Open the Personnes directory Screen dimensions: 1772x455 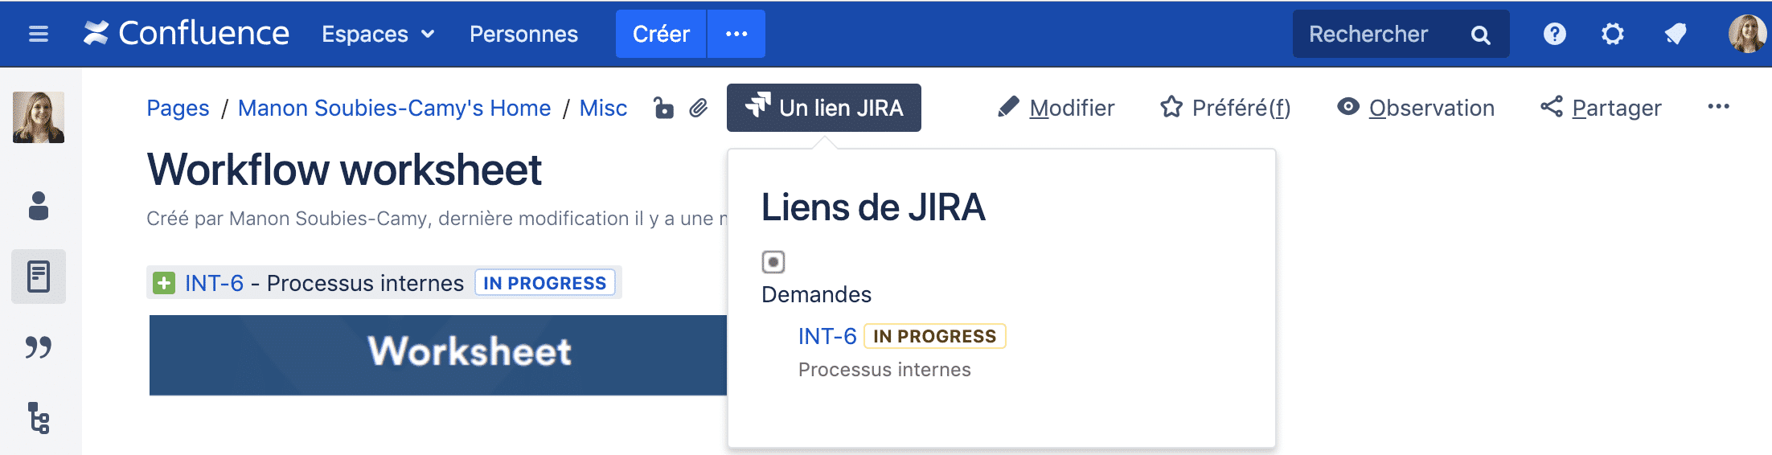click(x=523, y=34)
